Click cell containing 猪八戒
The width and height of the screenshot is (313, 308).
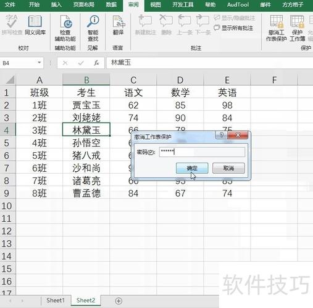tap(86, 155)
